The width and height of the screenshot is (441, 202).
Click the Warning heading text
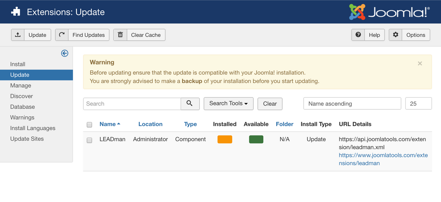102,62
